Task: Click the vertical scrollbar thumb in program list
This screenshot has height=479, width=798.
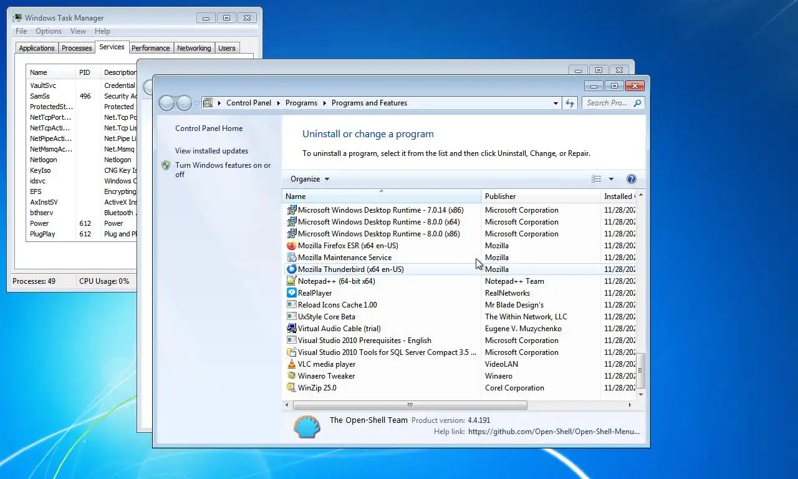Action: [640, 370]
